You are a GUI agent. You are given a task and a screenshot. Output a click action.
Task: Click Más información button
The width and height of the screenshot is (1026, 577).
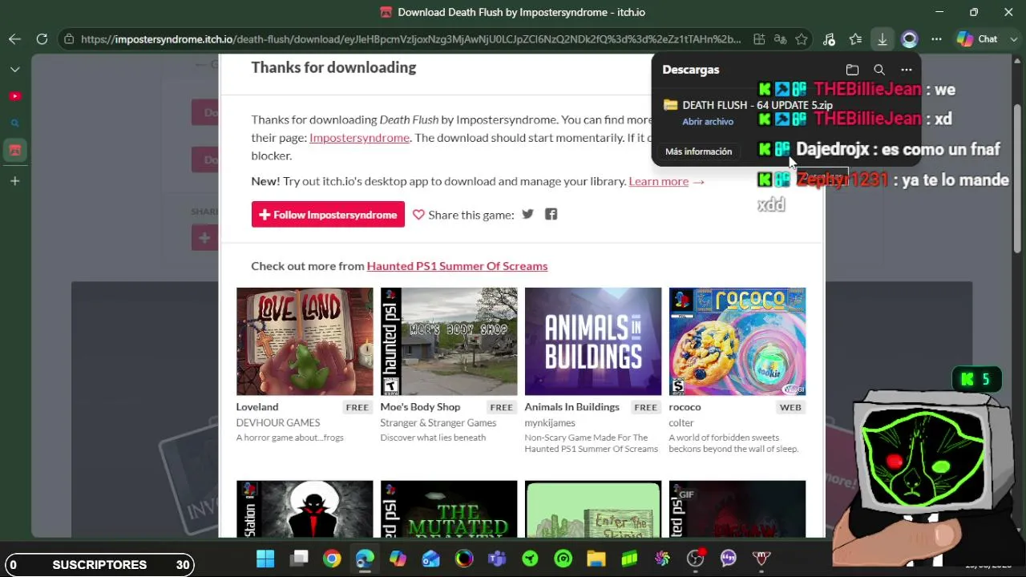pyautogui.click(x=698, y=151)
